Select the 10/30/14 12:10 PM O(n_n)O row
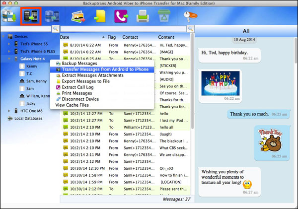 pyautogui.click(x=126, y=168)
